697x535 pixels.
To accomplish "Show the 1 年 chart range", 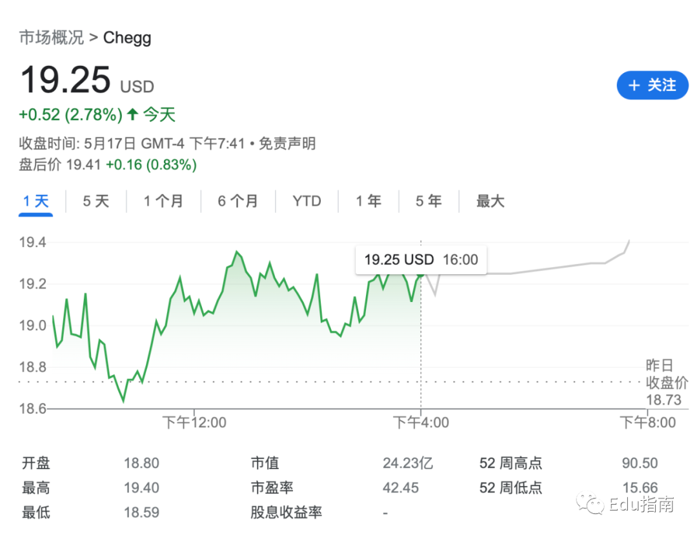I will (x=369, y=201).
